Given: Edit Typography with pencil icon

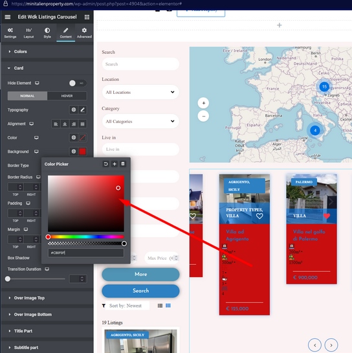Looking at the screenshot, I should point(83,110).
